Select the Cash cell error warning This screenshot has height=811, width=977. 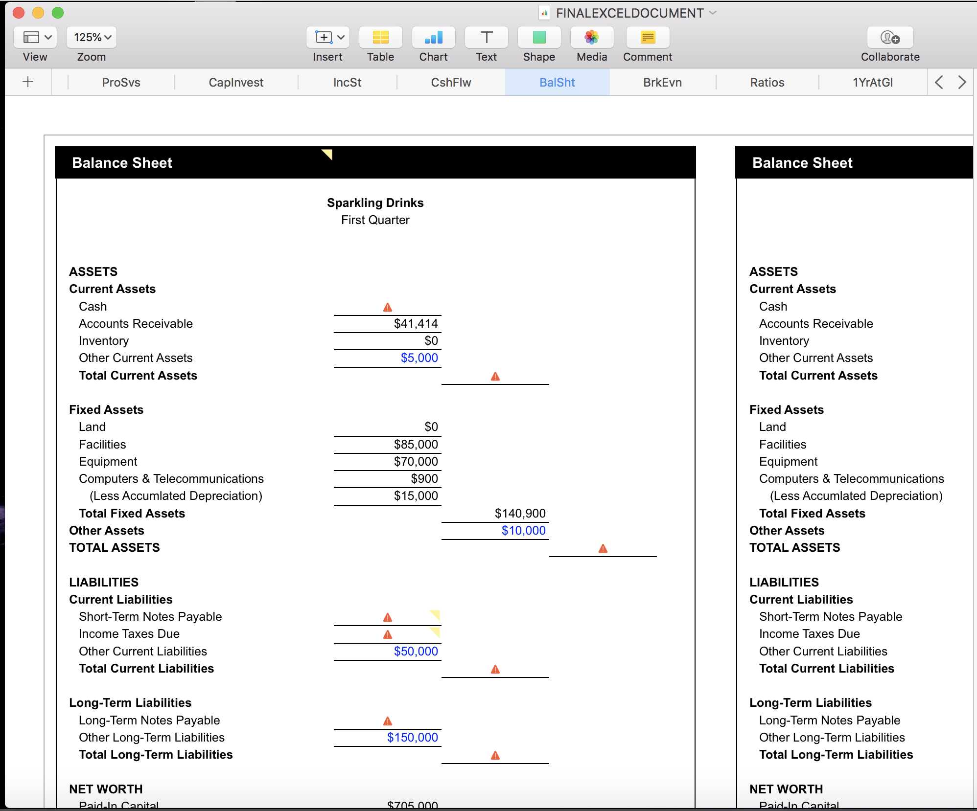pos(388,307)
